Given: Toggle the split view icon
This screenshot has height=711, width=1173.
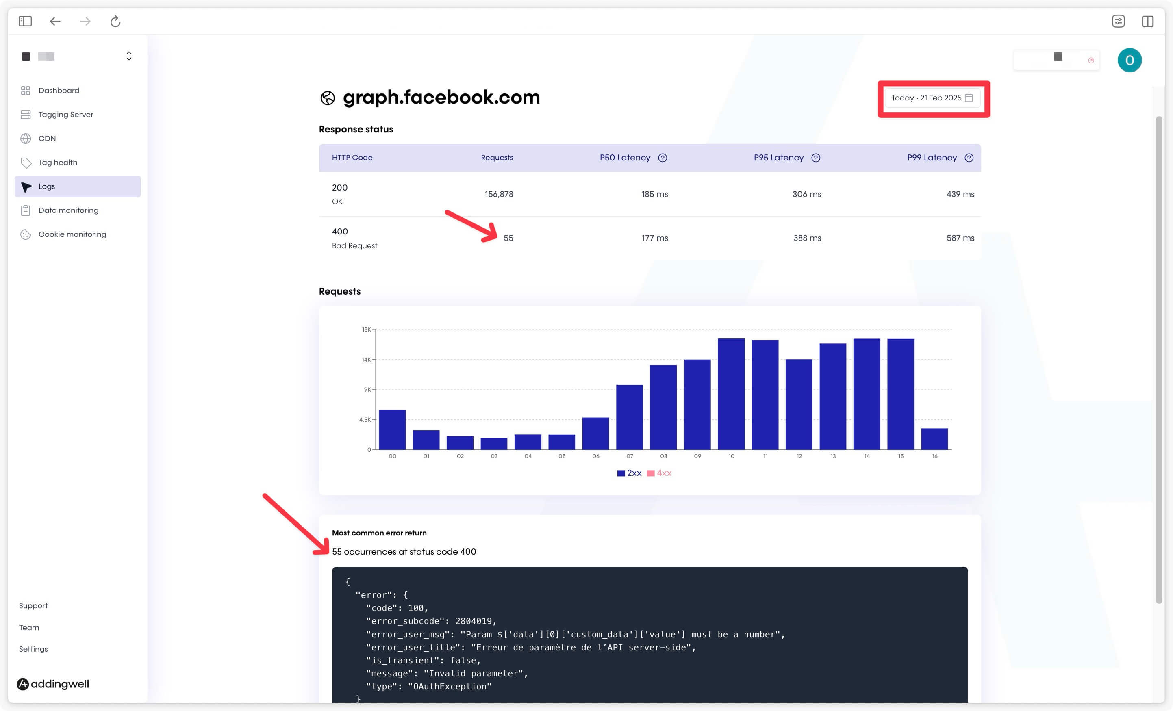Looking at the screenshot, I should coord(1148,22).
